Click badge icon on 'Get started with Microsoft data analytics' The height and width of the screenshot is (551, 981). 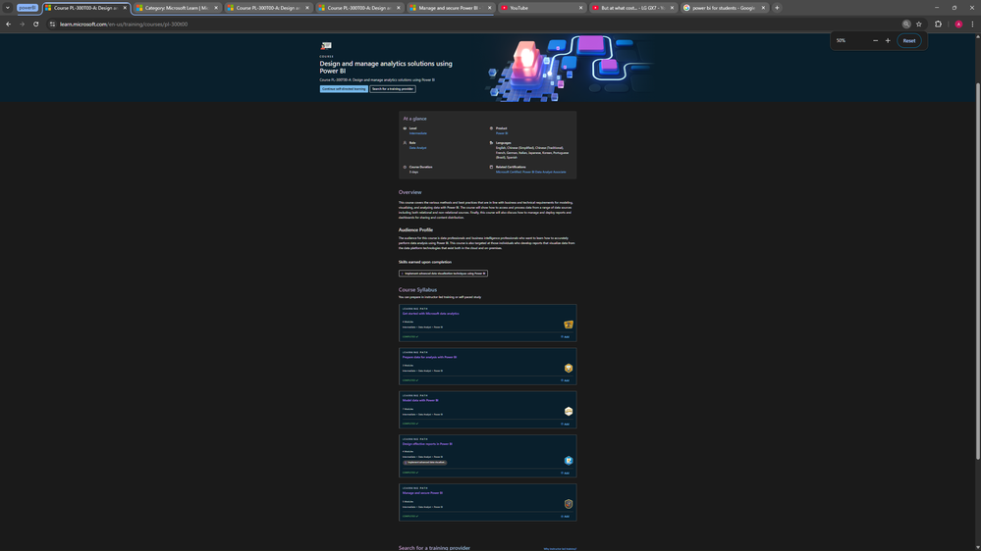click(x=569, y=325)
